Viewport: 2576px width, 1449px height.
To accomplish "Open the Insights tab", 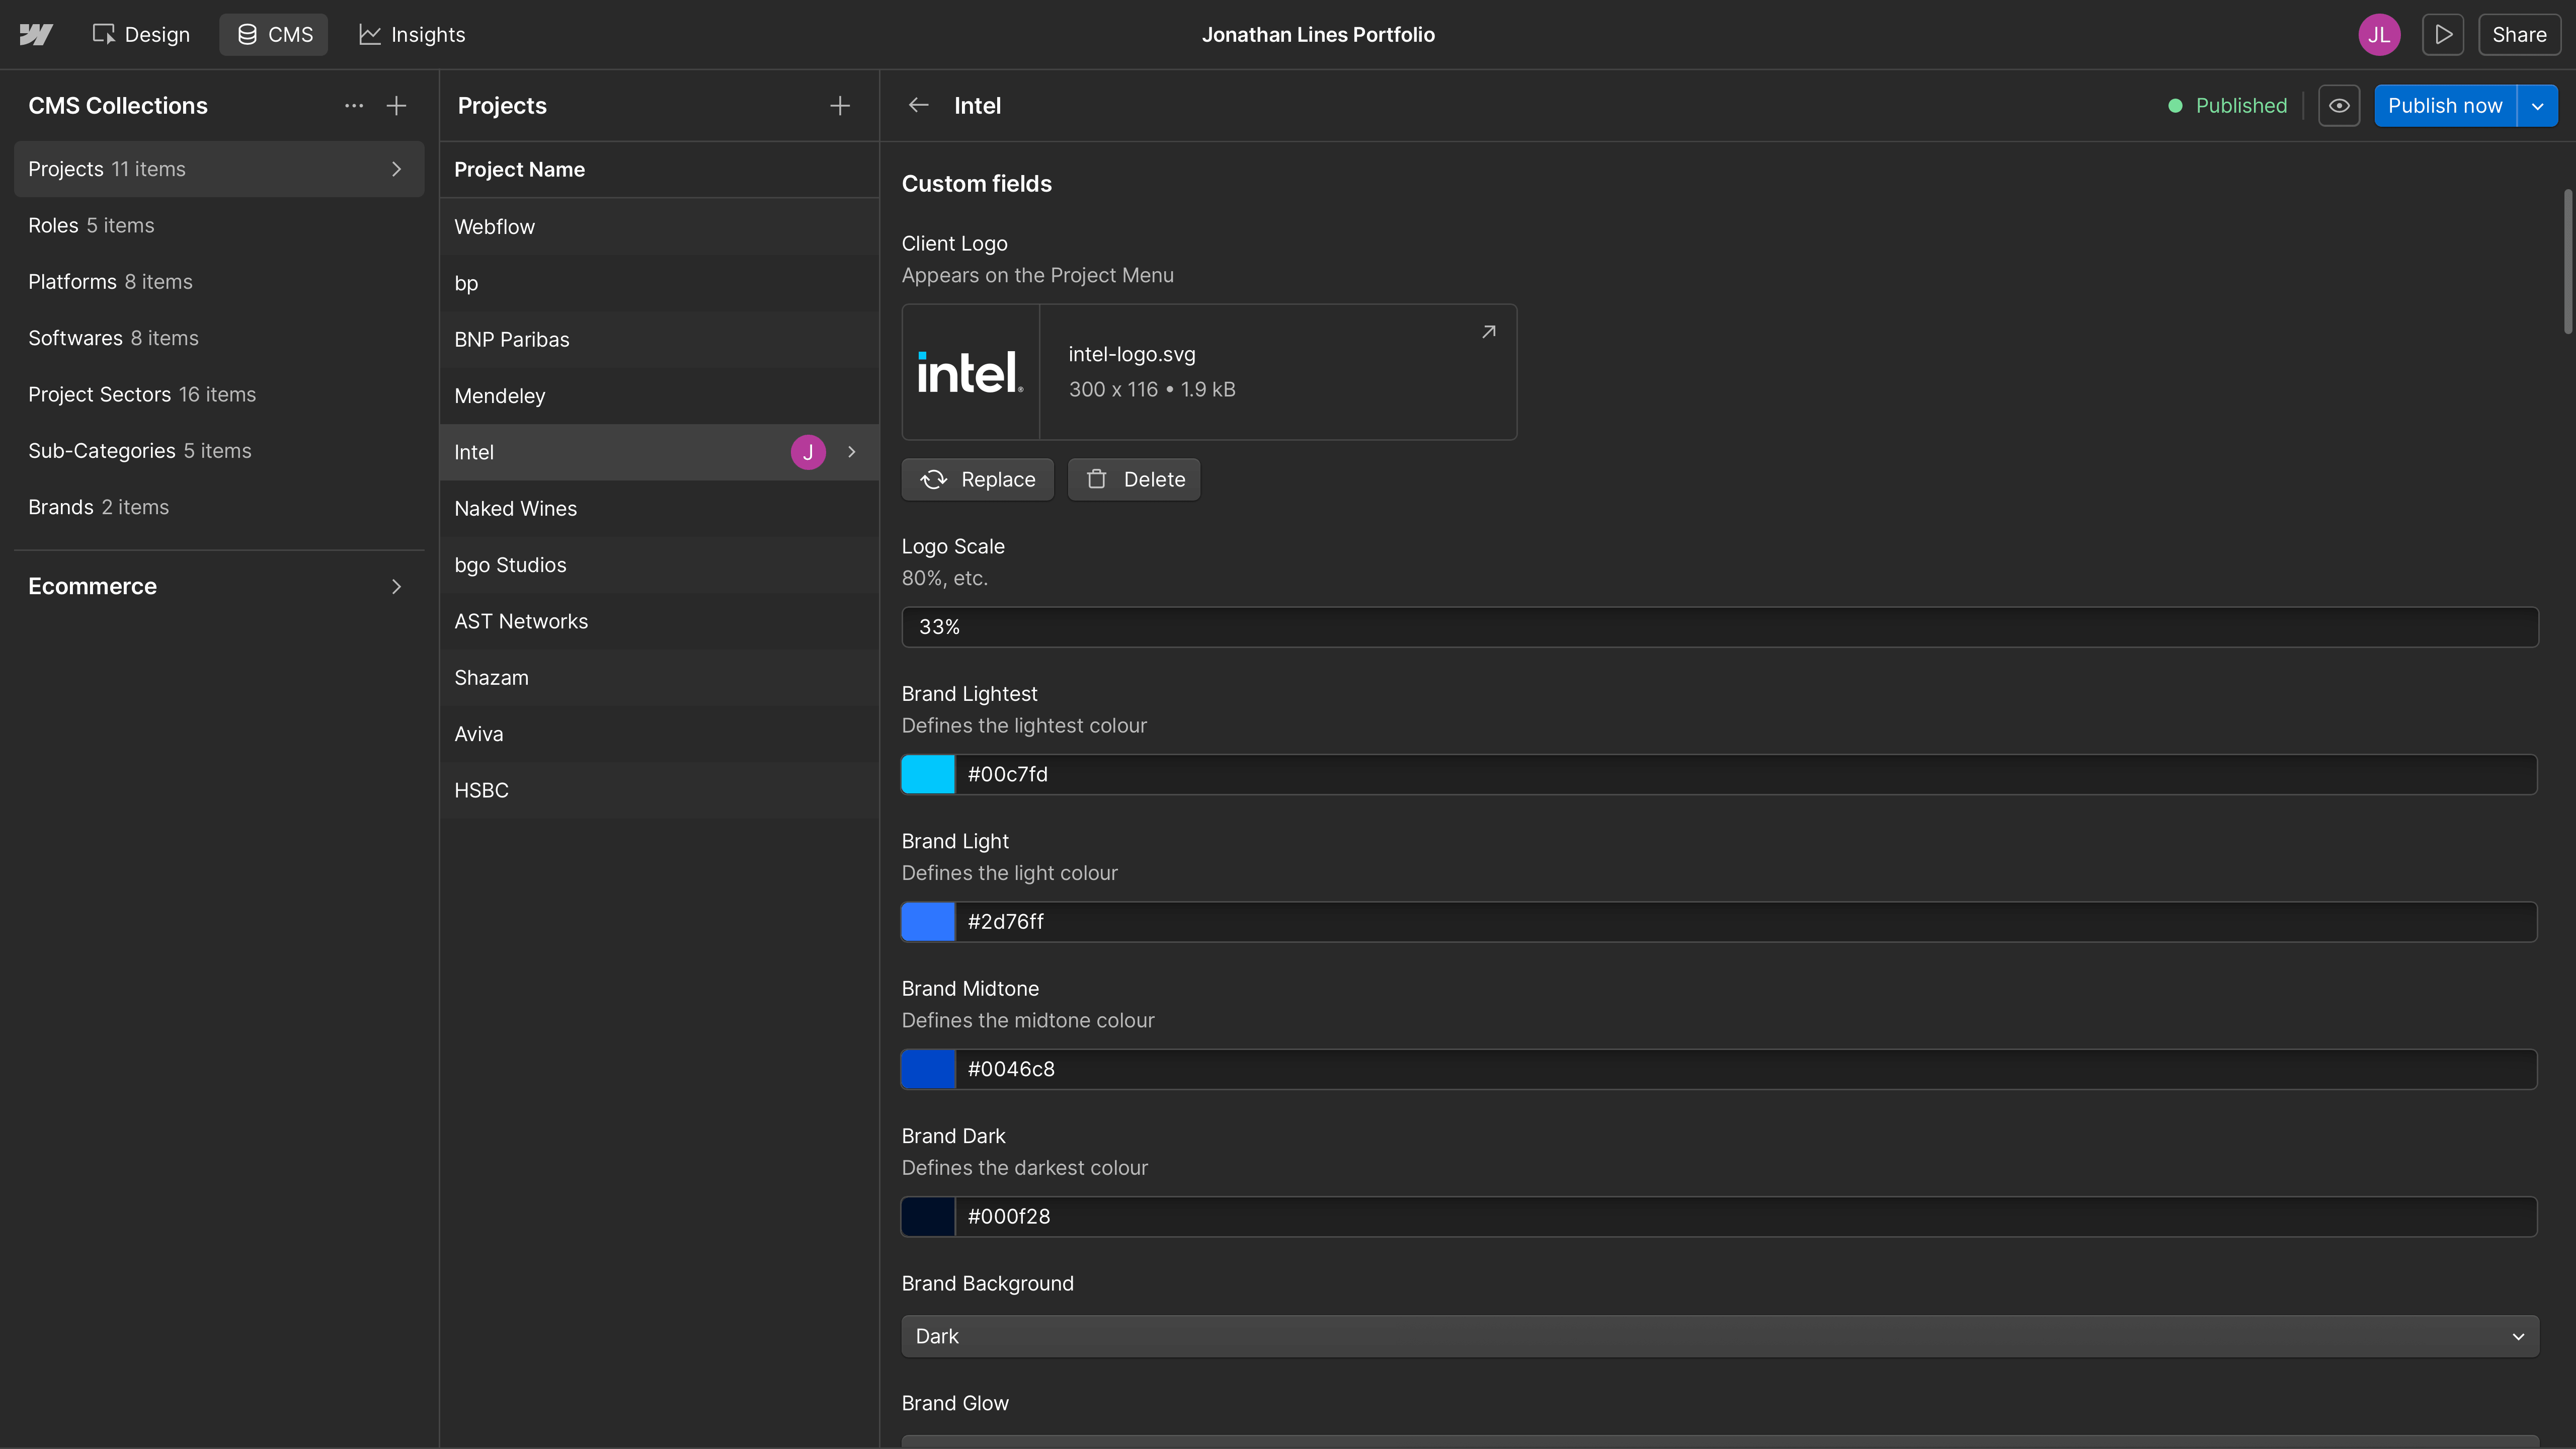I will (412, 35).
